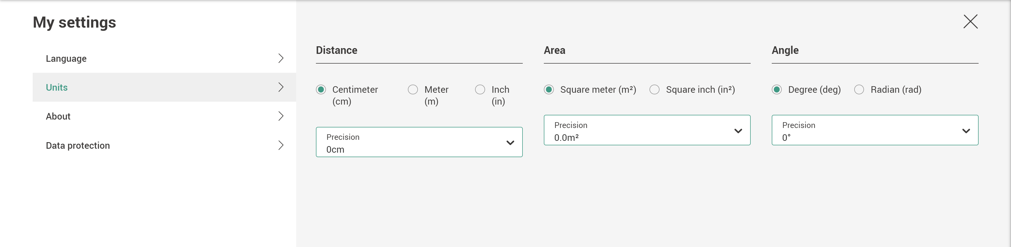Select the Units settings section
Viewport: 1011px width, 247px height.
tap(164, 87)
